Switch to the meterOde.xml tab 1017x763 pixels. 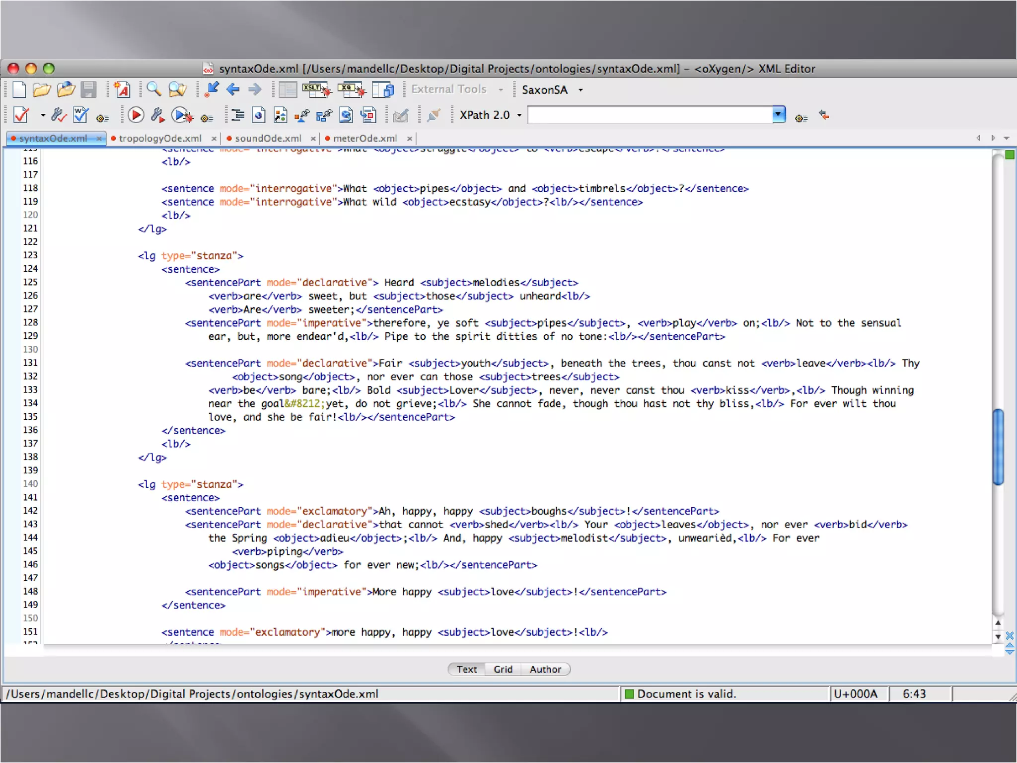365,138
